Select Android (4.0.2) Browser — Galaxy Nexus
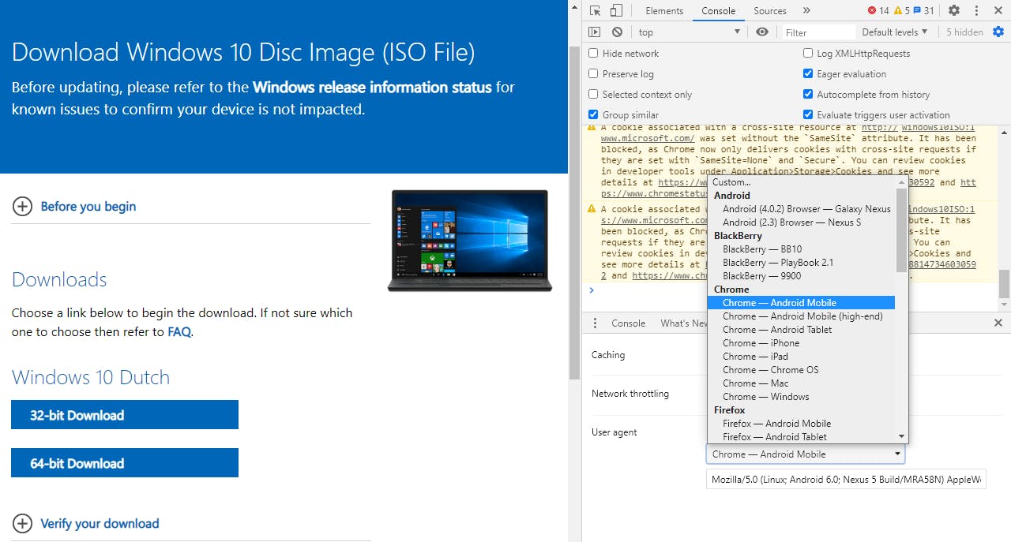This screenshot has height=542, width=1011. [x=801, y=209]
